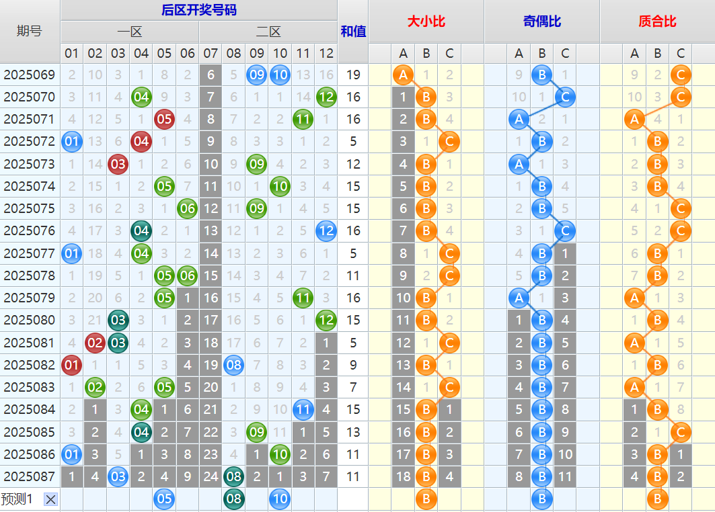Select red ball 04 in row 2025072
715x512 pixels.
141,142
